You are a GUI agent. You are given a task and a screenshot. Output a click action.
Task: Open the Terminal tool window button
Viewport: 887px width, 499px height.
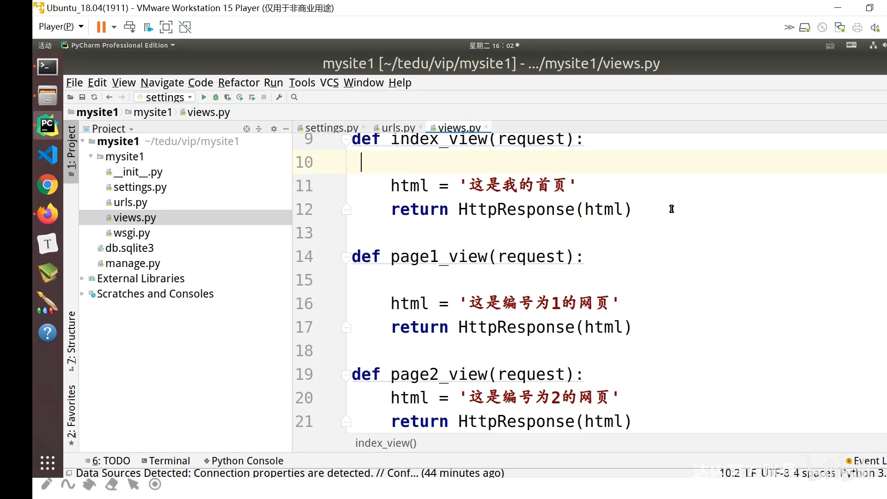point(166,461)
